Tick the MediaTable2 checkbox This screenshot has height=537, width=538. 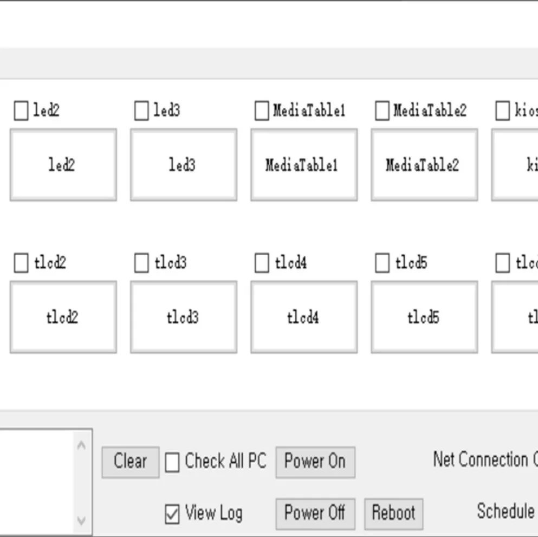click(382, 111)
